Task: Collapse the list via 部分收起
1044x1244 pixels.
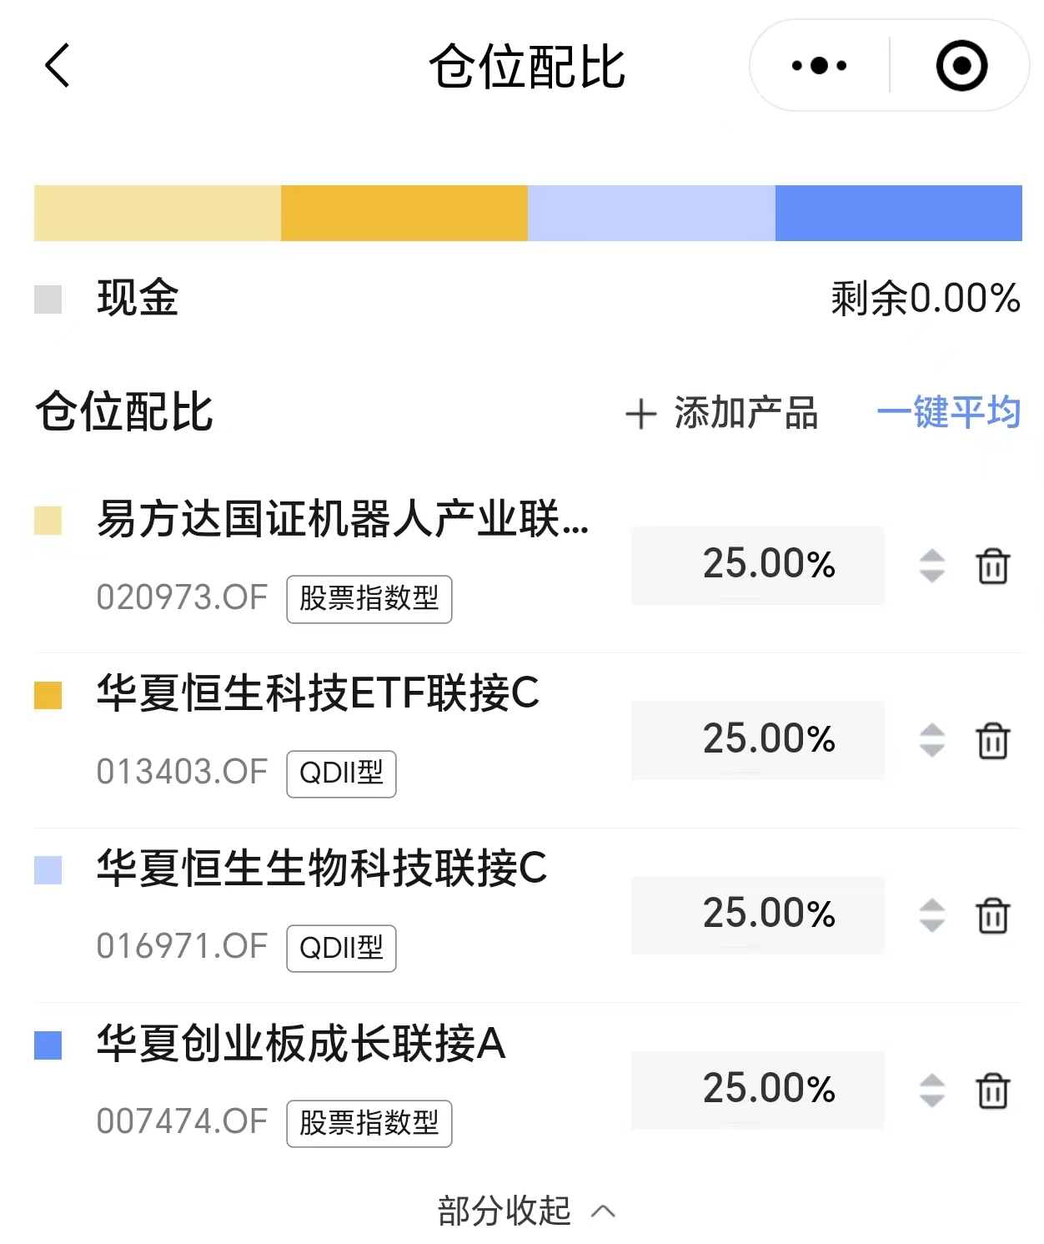Action: tap(527, 1211)
